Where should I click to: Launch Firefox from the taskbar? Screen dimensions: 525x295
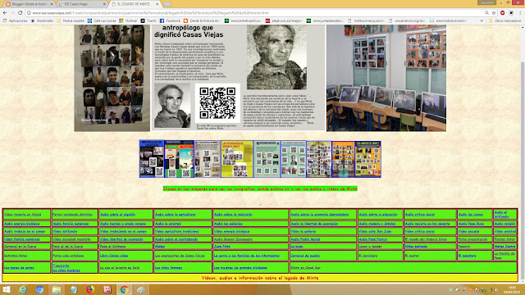tap(90, 289)
